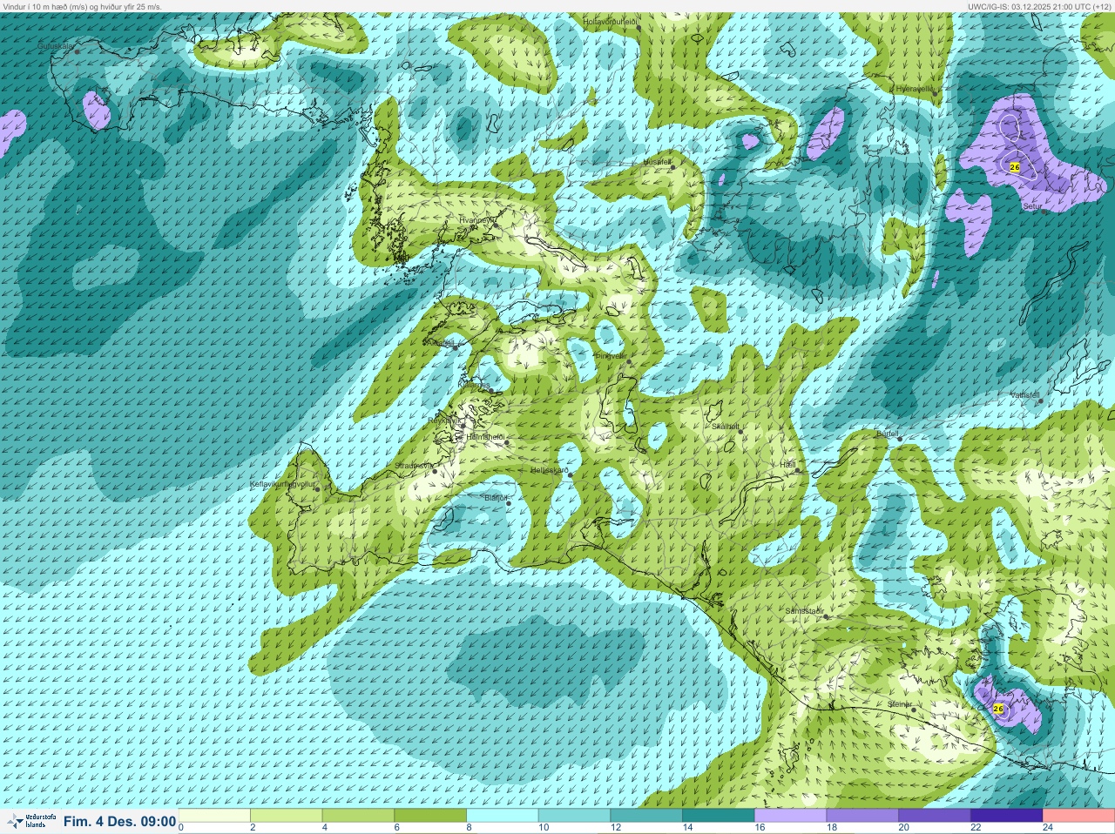1115x834 pixels.
Task: Select the 10–12 m/s legend color
Action: (x=575, y=816)
